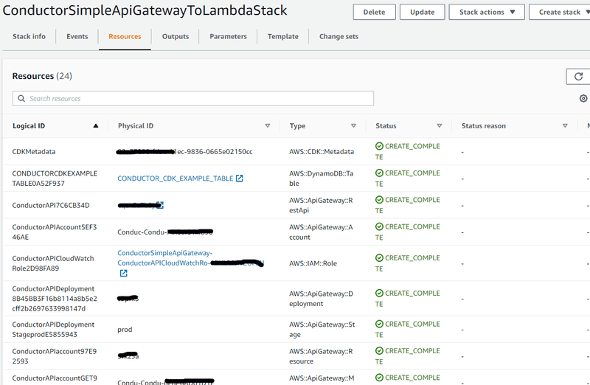This screenshot has height=385, width=590.
Task: Click the Status reason column header
Action: (x=484, y=125)
